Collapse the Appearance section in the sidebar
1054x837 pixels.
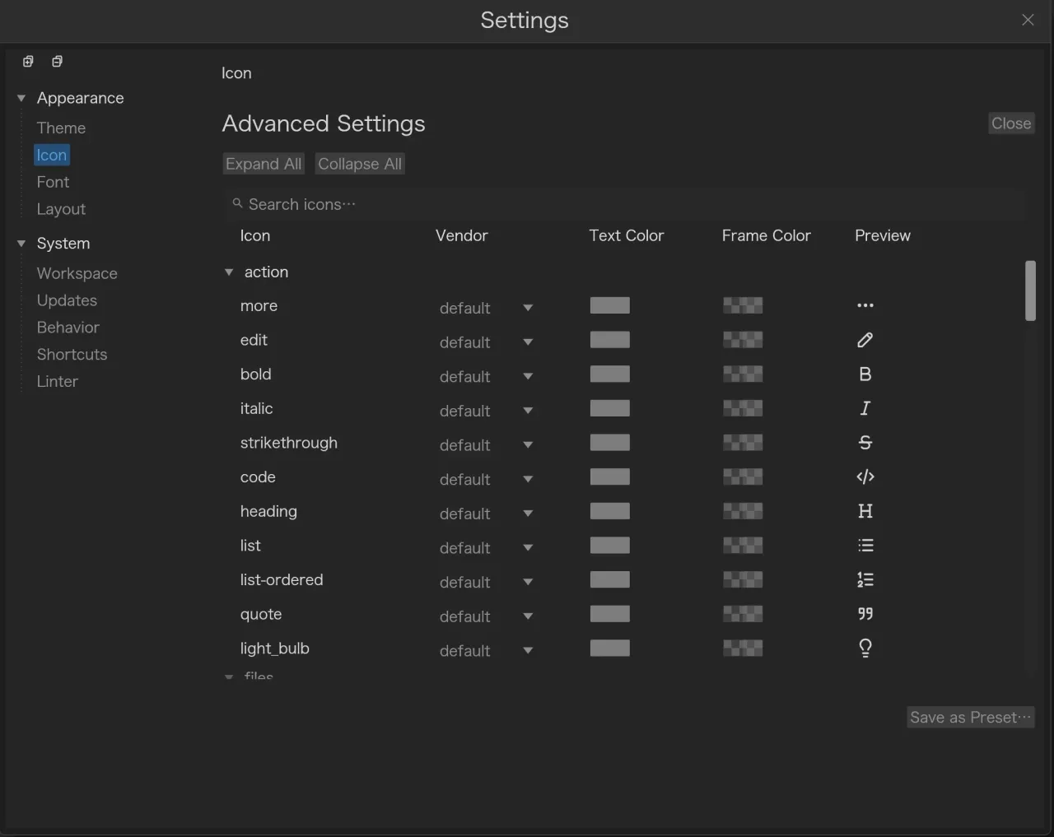[21, 98]
